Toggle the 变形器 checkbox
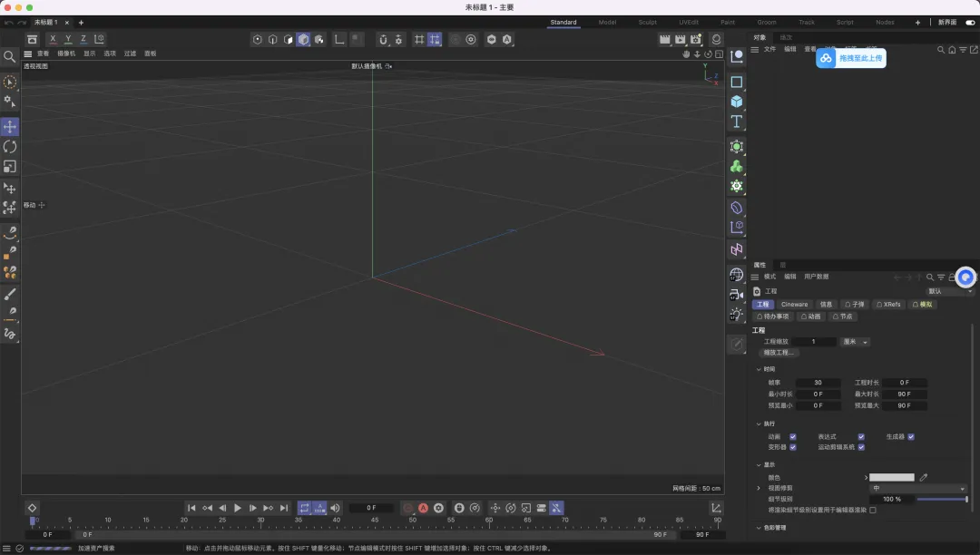The width and height of the screenshot is (980, 555). [792, 448]
